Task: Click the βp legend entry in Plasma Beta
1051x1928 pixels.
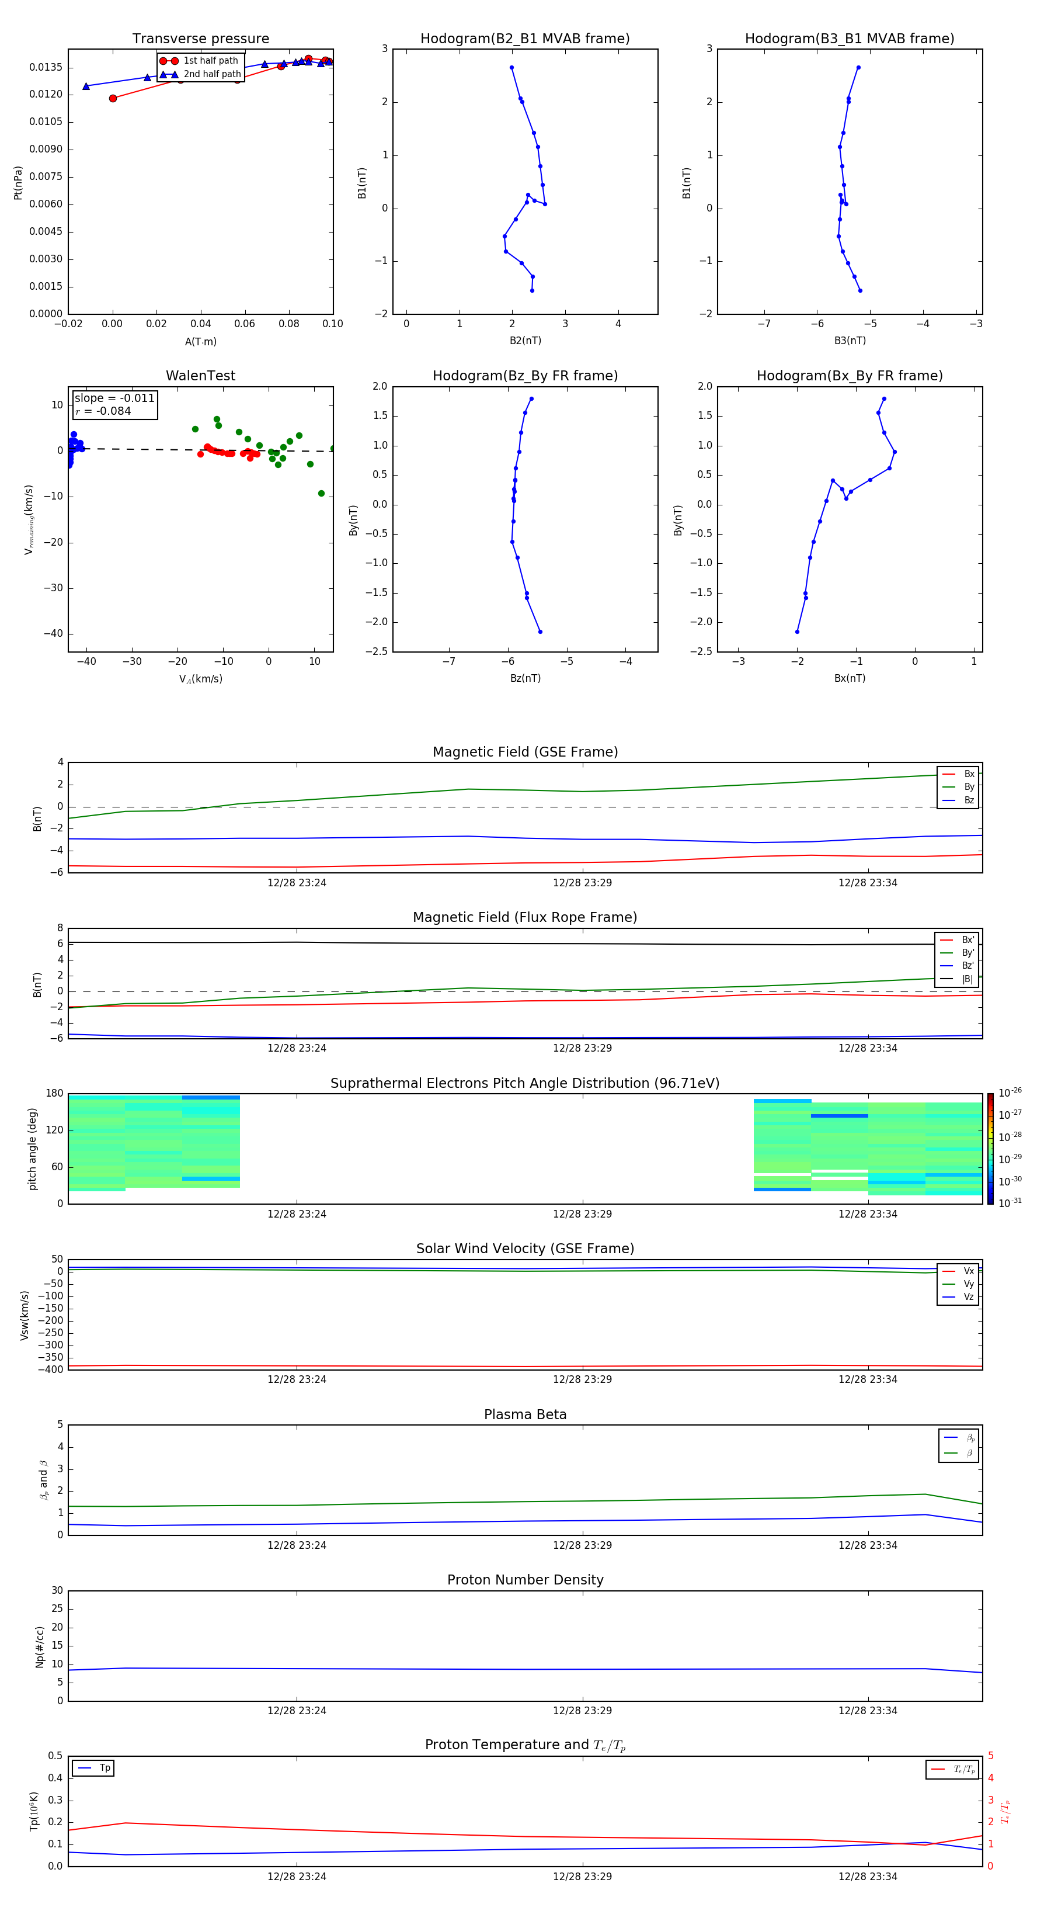Action: click(959, 1438)
